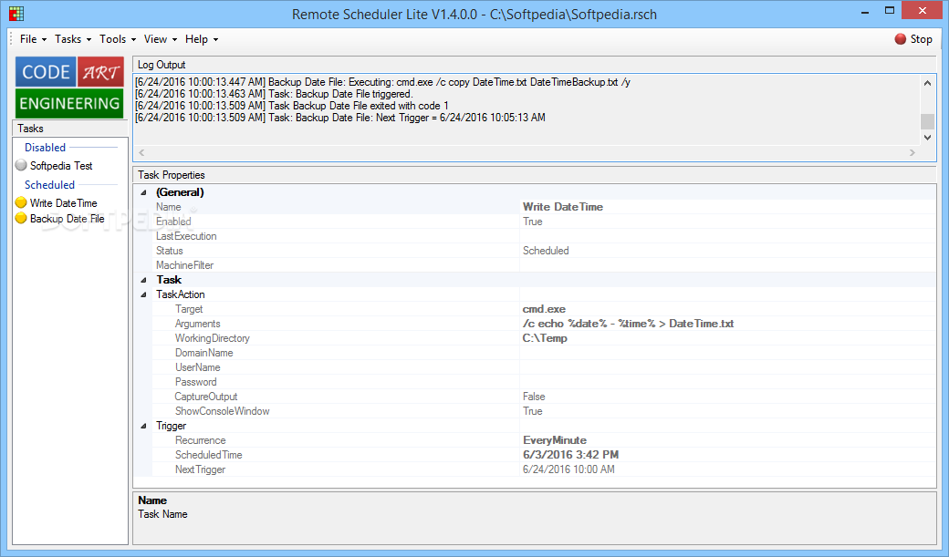Click the Remote Scheduler app icon in title bar

click(x=16, y=14)
